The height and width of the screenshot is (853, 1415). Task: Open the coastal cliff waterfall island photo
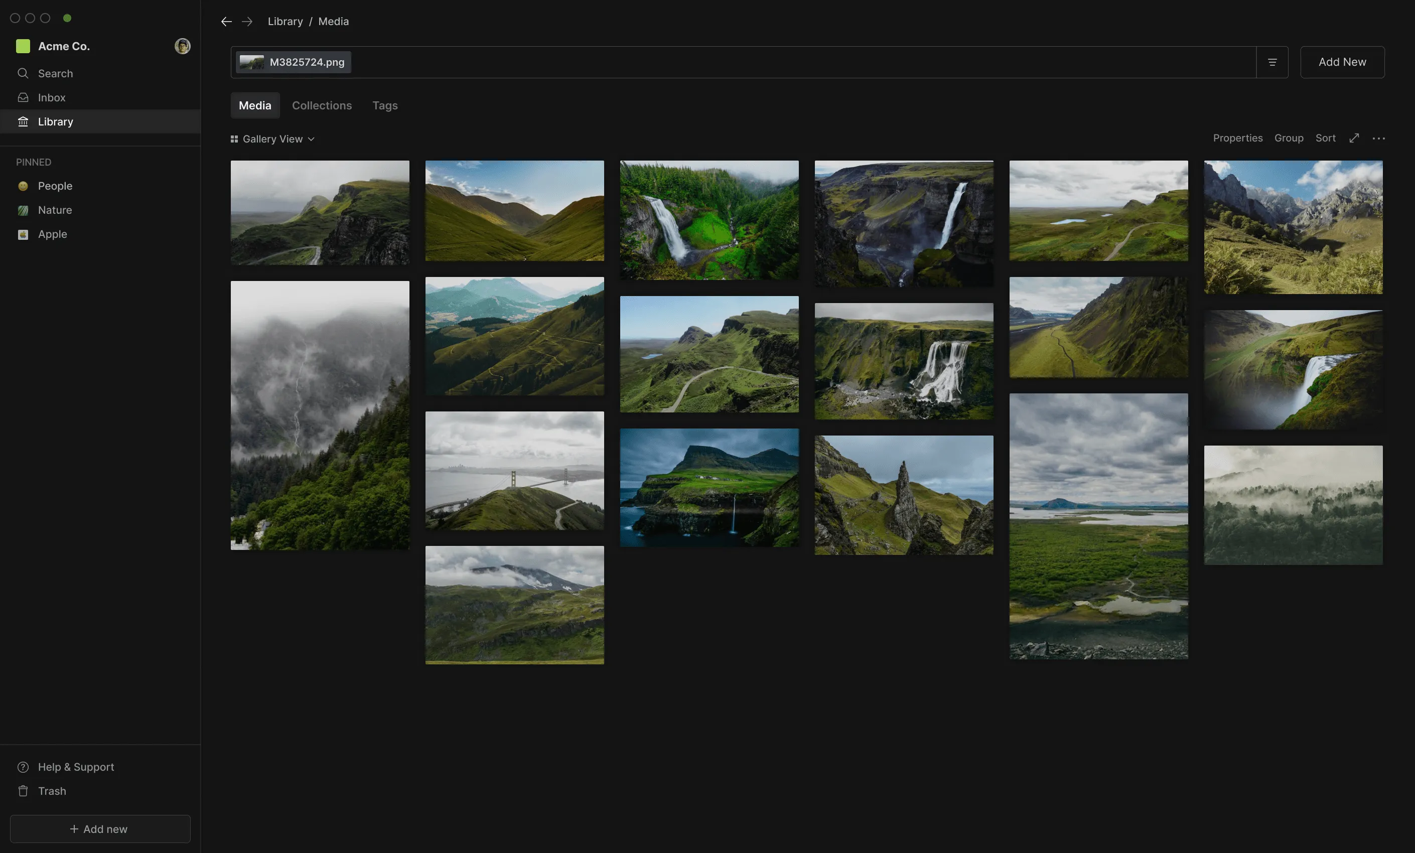709,487
